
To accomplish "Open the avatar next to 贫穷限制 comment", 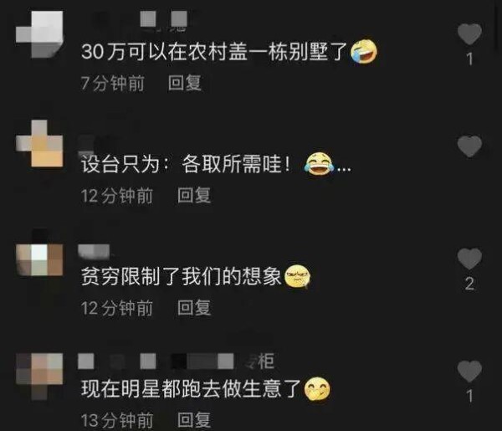I will point(39,259).
